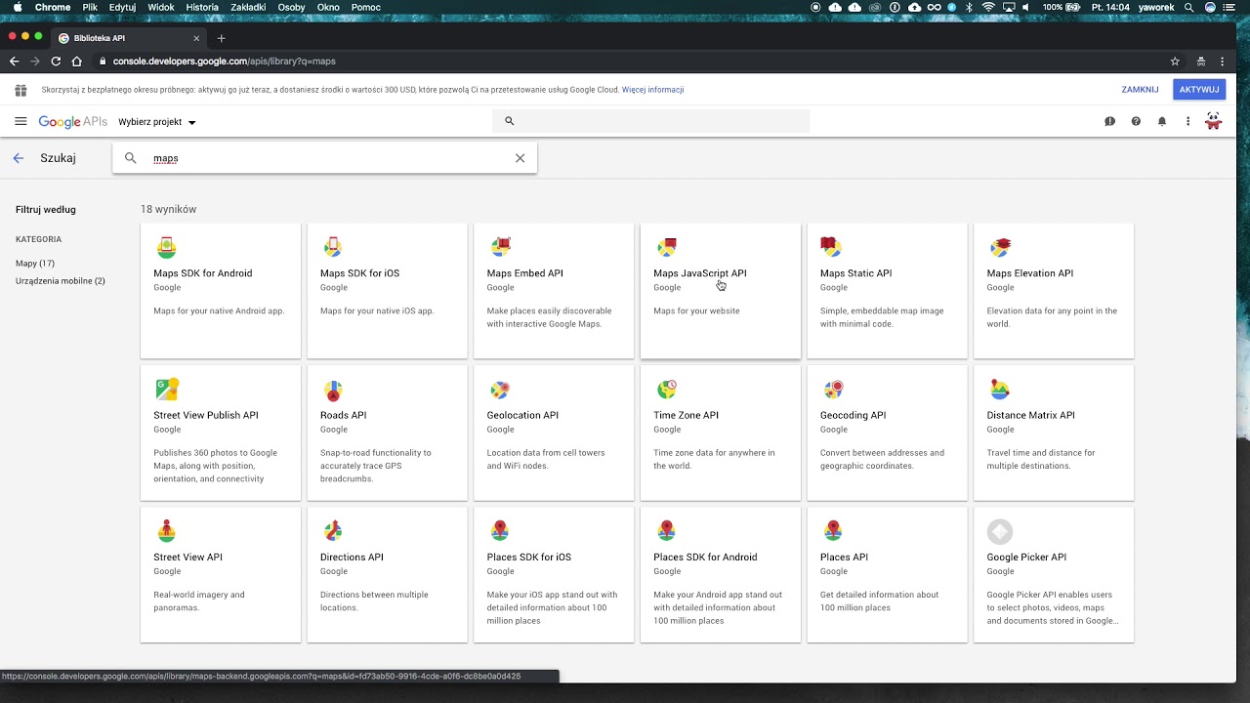Open the Places SDK for iOS icon
Screen dimensions: 1250x703
click(x=500, y=531)
